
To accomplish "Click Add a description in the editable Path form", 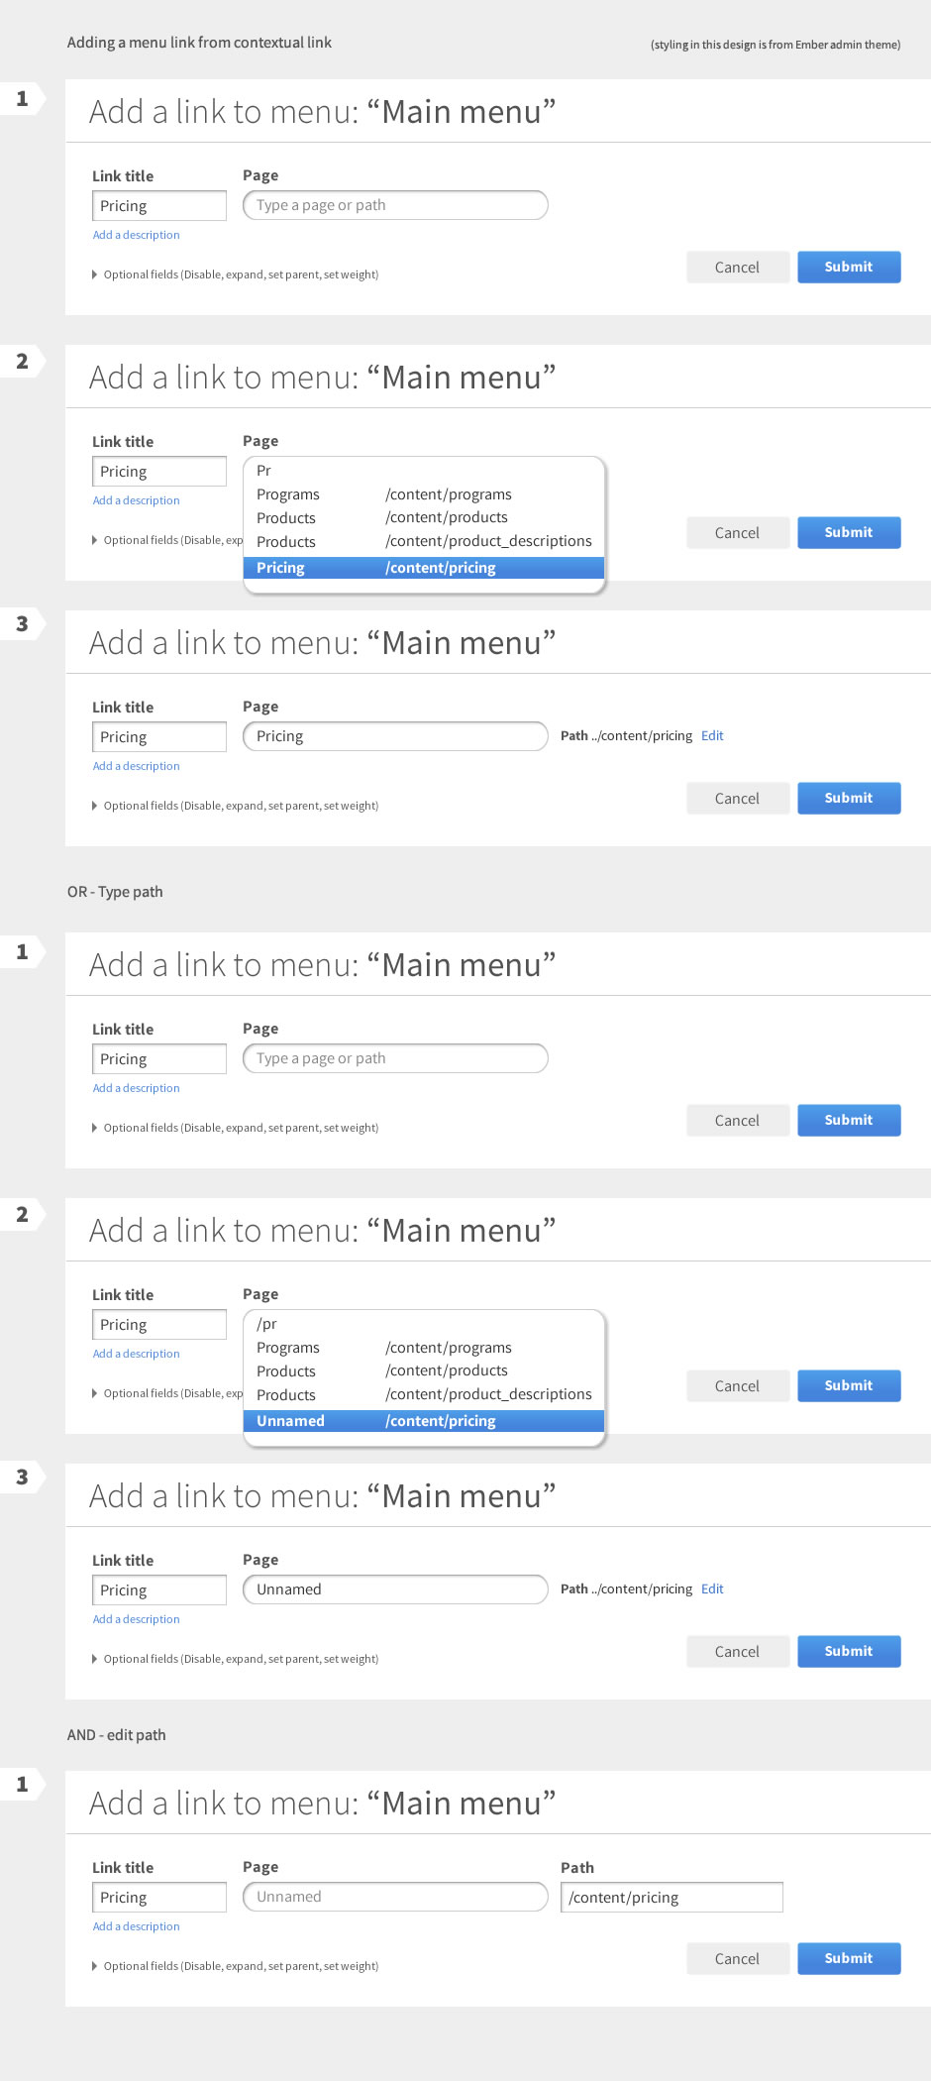I will pyautogui.click(x=136, y=1926).
